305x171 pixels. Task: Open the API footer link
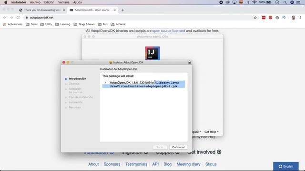[x=155, y=164]
